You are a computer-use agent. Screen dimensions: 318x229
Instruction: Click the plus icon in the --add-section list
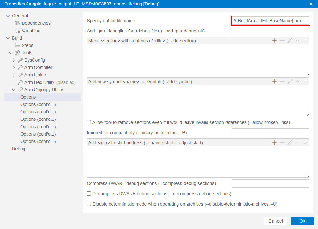pos(275,41)
